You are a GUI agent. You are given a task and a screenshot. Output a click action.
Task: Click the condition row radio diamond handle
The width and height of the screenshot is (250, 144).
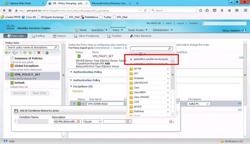[x=16, y=121]
